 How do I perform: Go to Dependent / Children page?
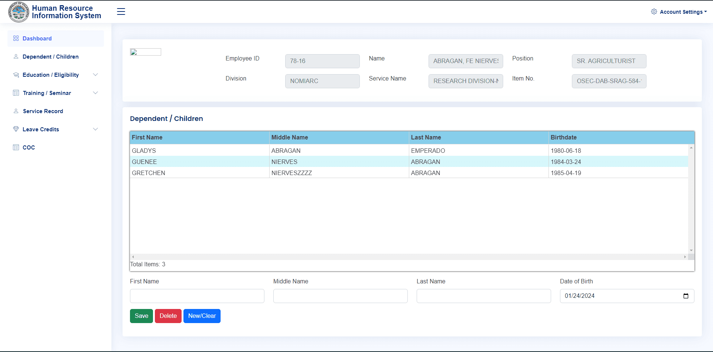pyautogui.click(x=56, y=57)
